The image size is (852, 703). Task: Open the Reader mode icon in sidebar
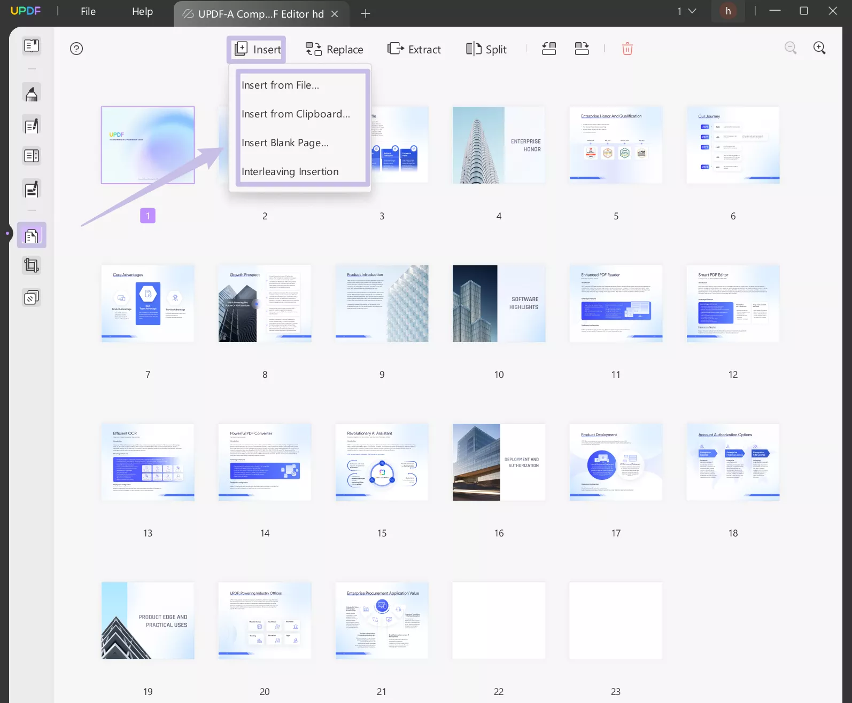(x=32, y=46)
